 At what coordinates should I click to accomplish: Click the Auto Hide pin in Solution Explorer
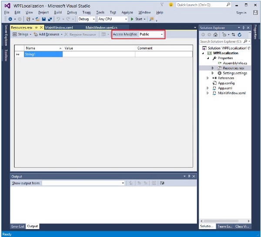[x=244, y=28]
